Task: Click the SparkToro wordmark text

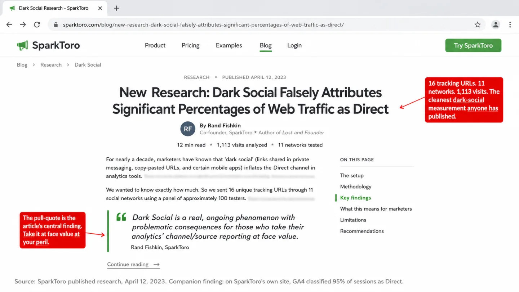Action: [56, 45]
